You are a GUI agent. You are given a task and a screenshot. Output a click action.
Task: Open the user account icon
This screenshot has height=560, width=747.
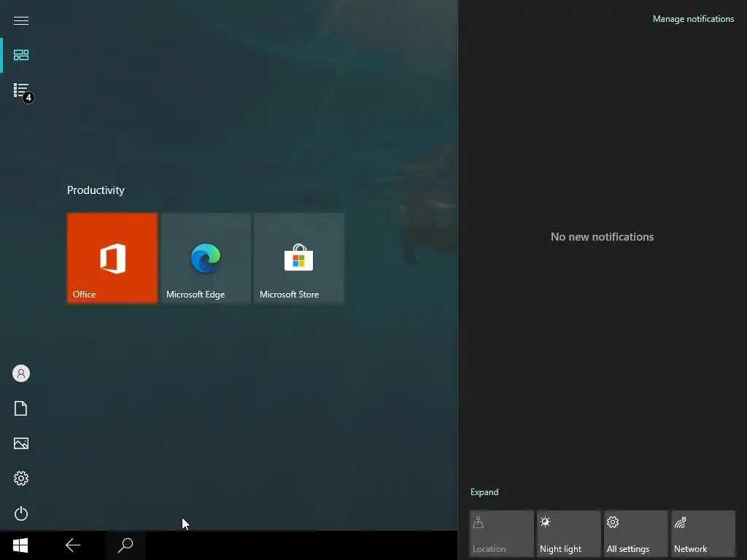point(21,373)
